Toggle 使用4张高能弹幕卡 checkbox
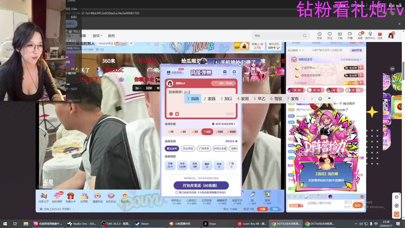This screenshot has width=405, height=228. (x=213, y=124)
